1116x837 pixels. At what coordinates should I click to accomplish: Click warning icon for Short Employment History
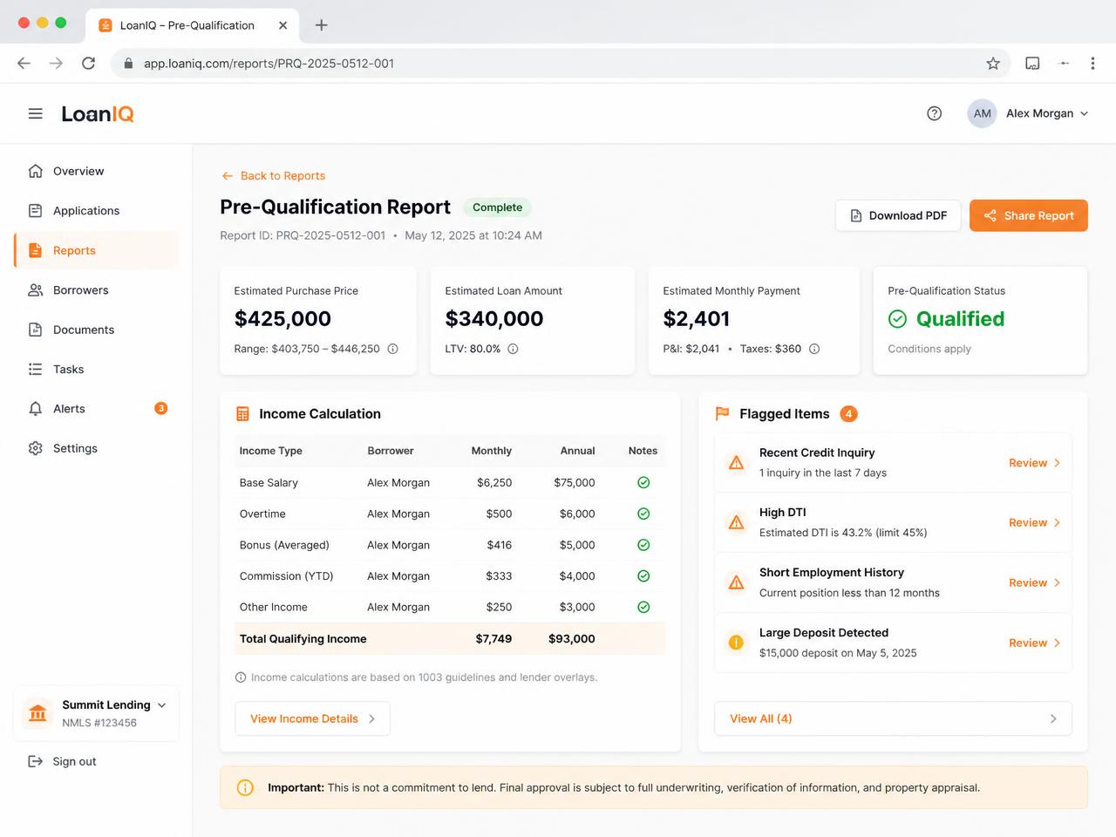click(x=737, y=582)
